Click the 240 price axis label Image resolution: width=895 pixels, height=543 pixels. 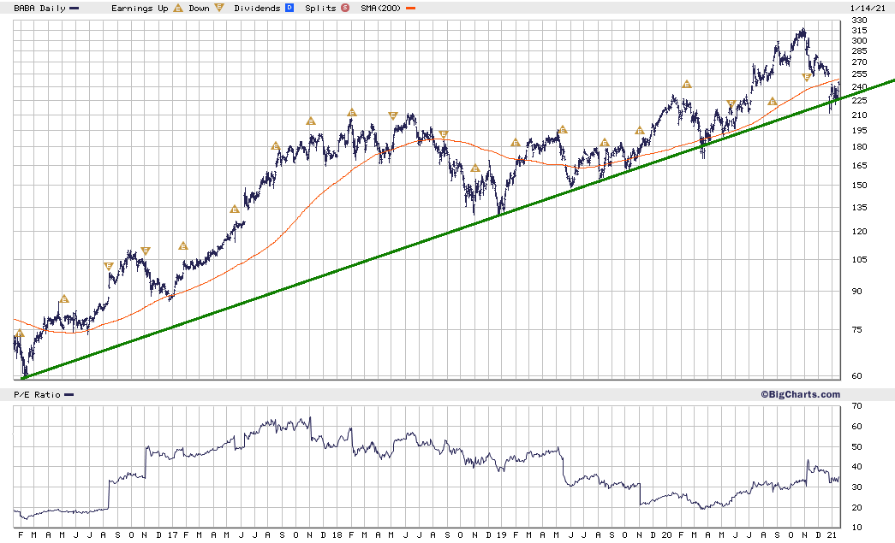(x=859, y=87)
